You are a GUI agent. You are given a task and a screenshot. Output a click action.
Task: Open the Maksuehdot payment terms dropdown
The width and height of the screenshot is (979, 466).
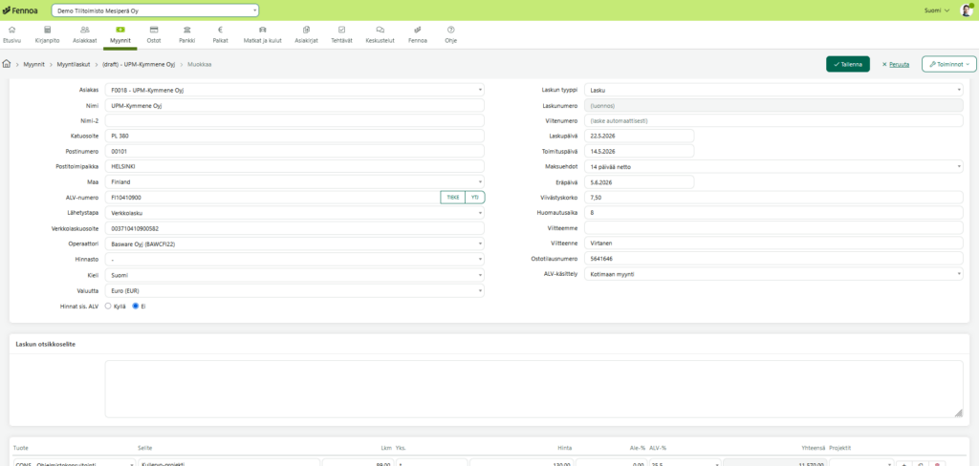[x=773, y=166]
